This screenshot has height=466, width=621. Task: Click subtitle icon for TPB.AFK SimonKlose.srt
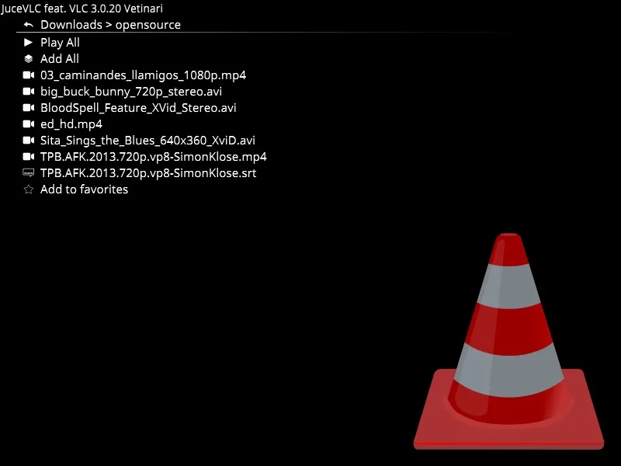point(29,172)
